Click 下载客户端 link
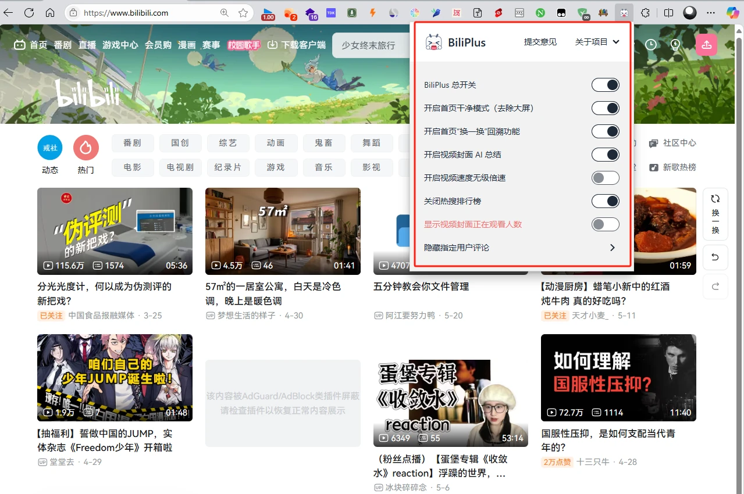744x494 pixels. click(297, 45)
